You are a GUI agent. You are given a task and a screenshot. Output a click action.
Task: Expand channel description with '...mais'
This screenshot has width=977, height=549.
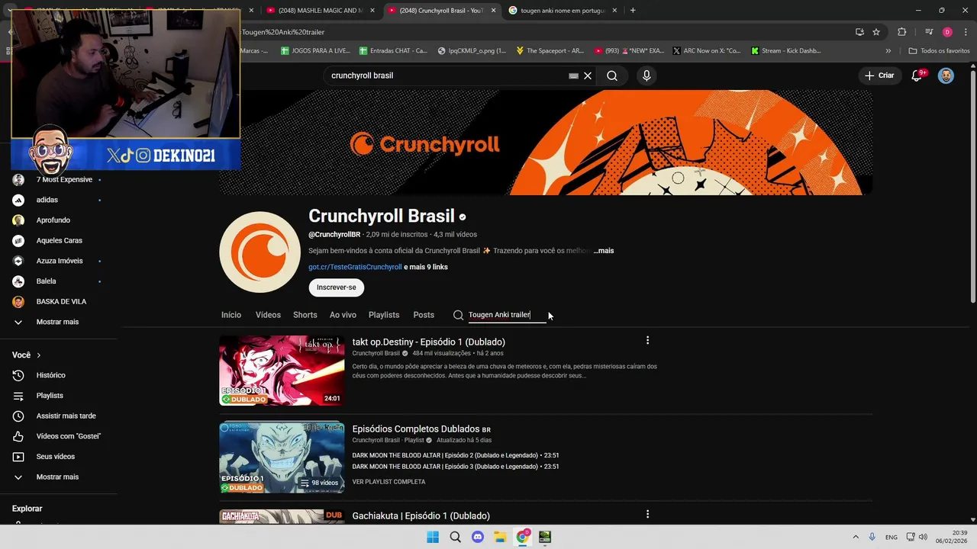(604, 251)
